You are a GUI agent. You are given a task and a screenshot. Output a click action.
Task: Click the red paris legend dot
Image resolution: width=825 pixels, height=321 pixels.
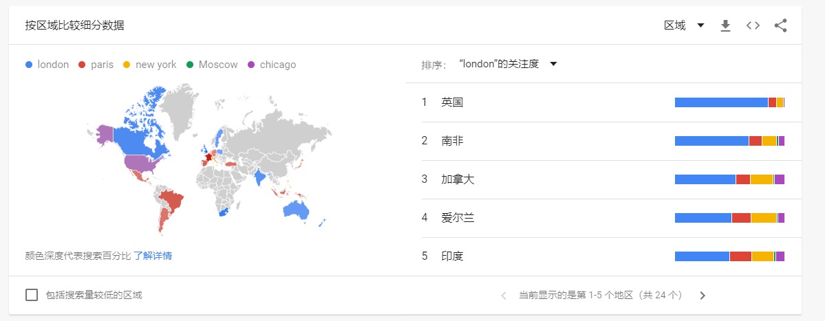click(x=82, y=65)
